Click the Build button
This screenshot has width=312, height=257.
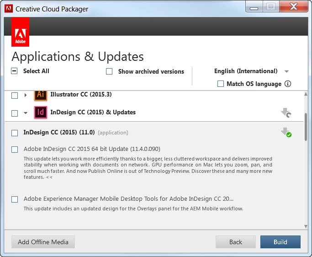pyautogui.click(x=280, y=242)
